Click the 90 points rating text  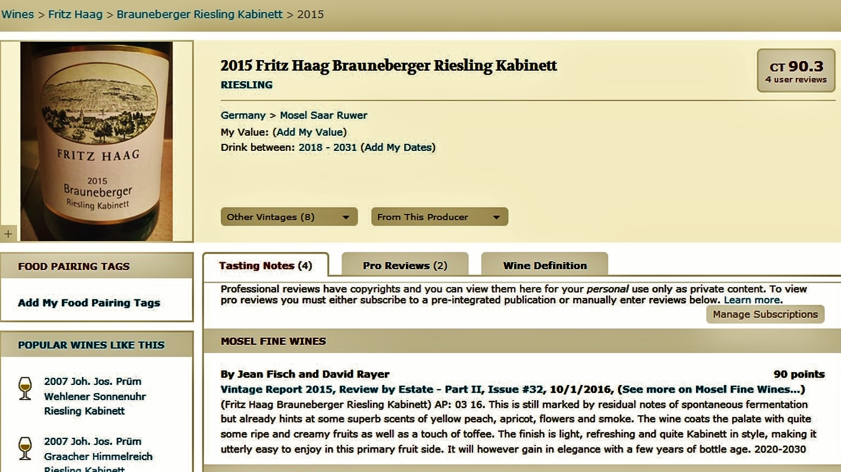799,374
